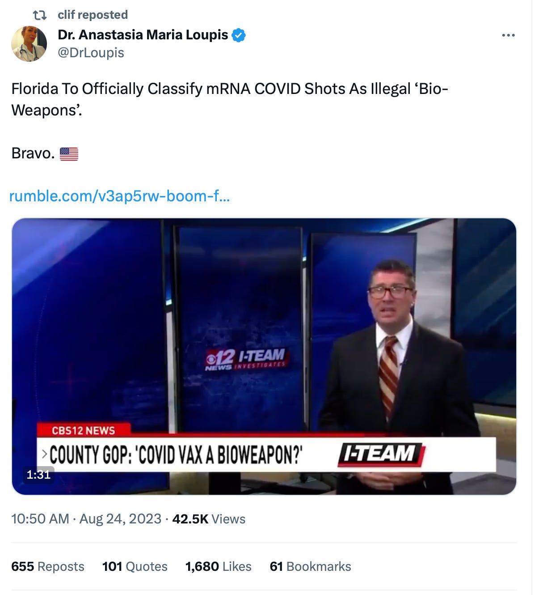Open the @DrLoupis handle link
The width and height of the screenshot is (539, 595).
(91, 53)
